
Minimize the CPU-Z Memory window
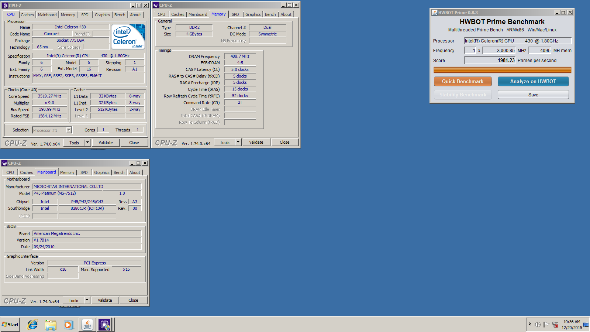pos(283,5)
